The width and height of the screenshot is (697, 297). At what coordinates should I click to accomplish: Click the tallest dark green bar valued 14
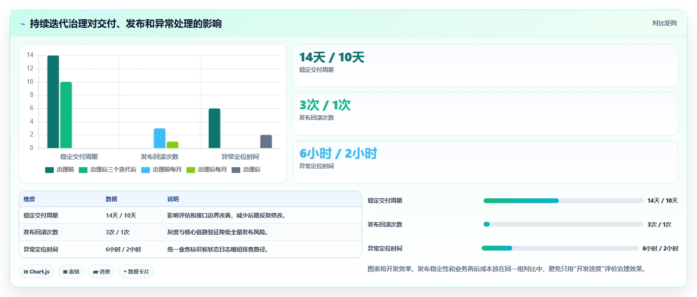point(53,102)
